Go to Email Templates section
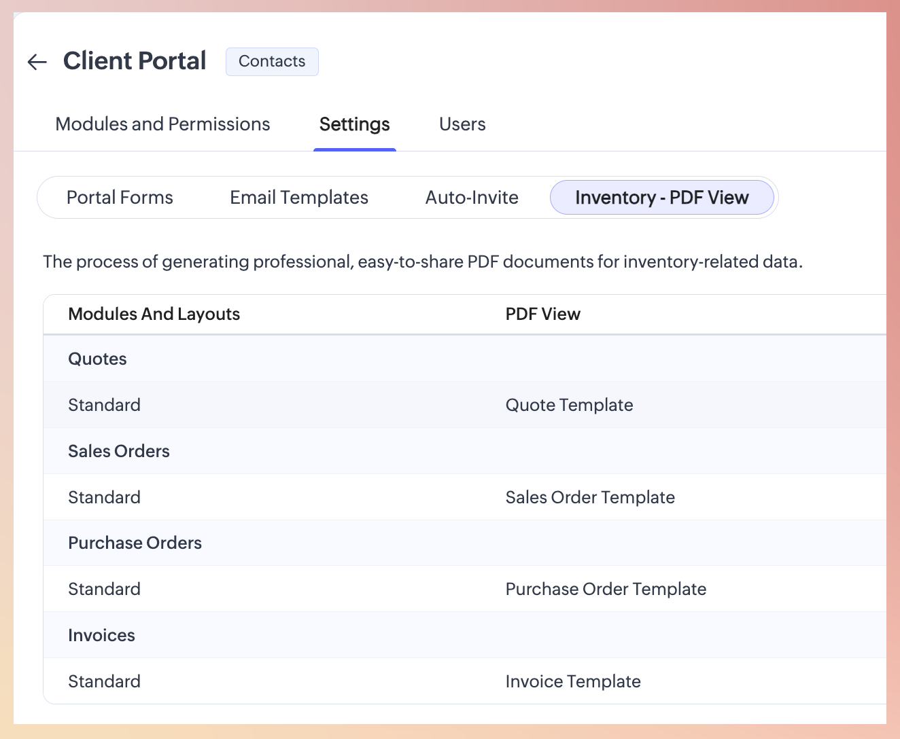Screen dimensions: 900x739 coord(299,198)
